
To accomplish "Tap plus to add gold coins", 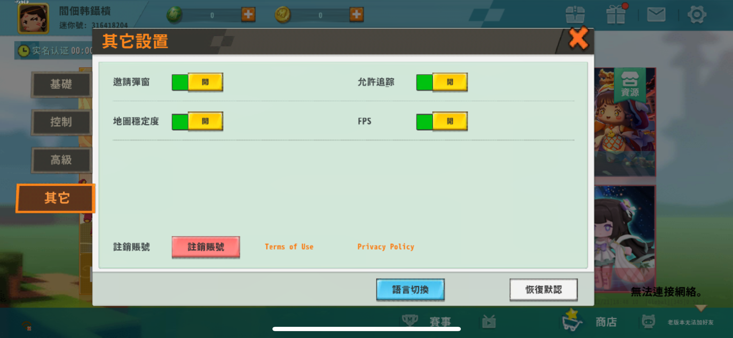I will (x=356, y=15).
